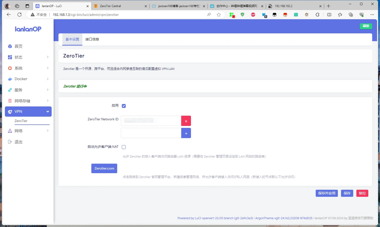The image size is (380, 227).
Task: Switch to the 接口信息 tab
Action: click(92, 39)
